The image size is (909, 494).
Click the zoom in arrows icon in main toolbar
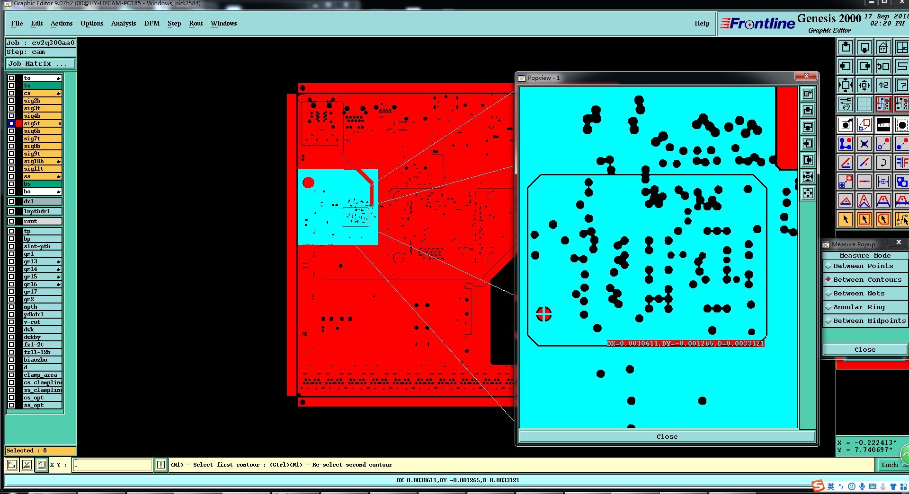click(846, 85)
